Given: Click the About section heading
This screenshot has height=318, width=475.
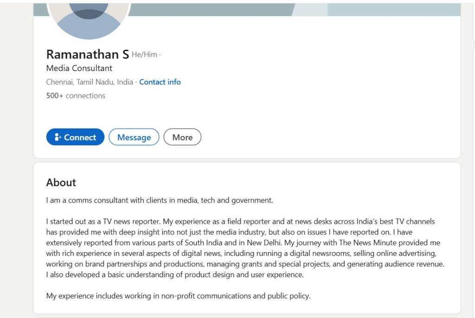Looking at the screenshot, I should click(x=61, y=182).
